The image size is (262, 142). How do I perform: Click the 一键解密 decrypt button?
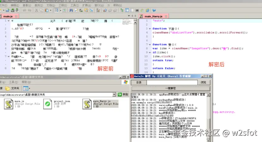pyautogui.click(x=170, y=88)
